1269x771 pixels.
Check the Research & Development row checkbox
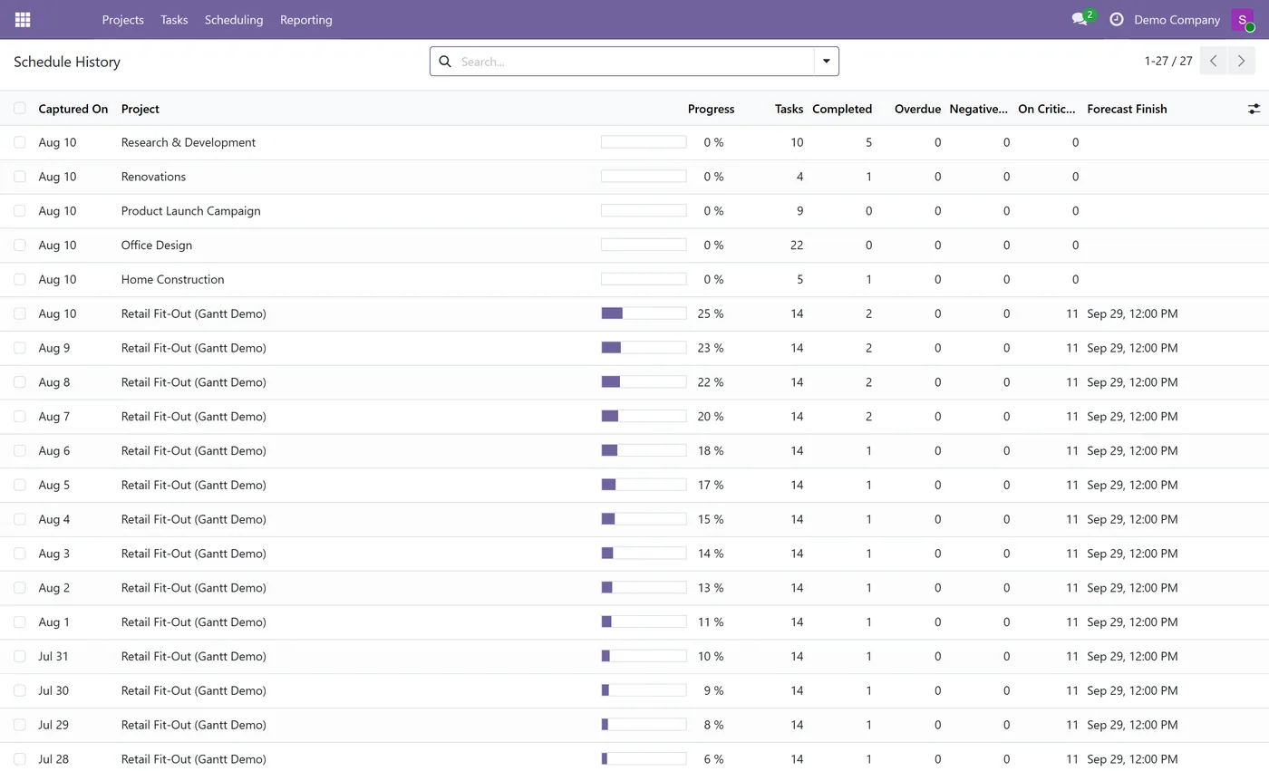19,142
